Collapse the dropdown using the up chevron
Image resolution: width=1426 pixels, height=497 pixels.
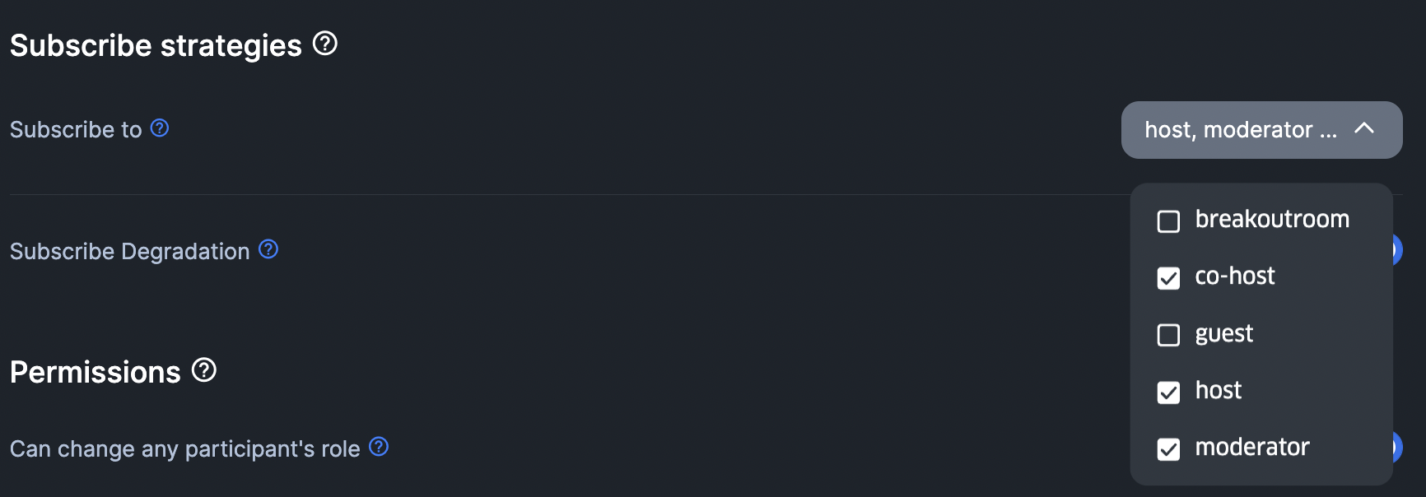click(1364, 128)
